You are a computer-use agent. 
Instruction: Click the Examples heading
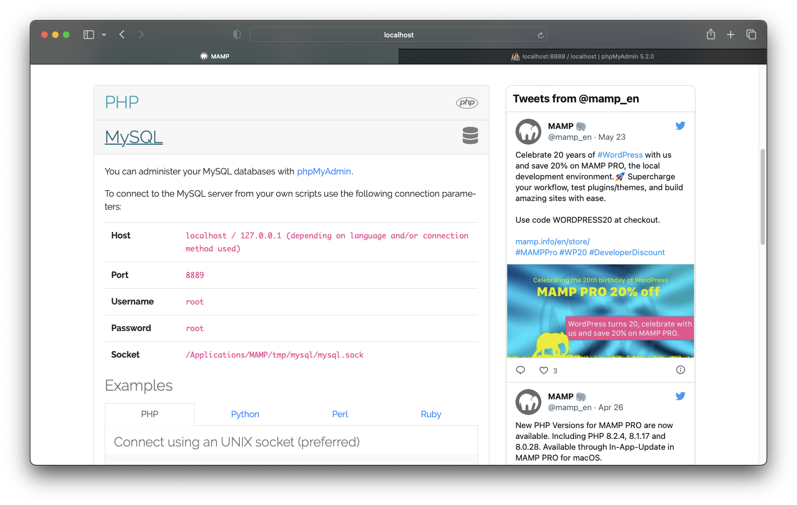[x=138, y=385]
